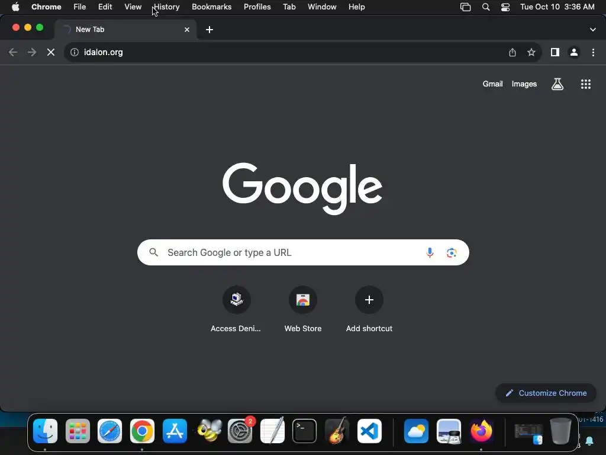606x455 pixels.
Task: Stop loading the page with the X button
Action: [x=51, y=52]
